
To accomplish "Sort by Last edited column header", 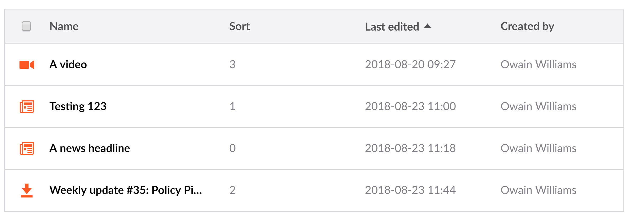I will tap(392, 27).
